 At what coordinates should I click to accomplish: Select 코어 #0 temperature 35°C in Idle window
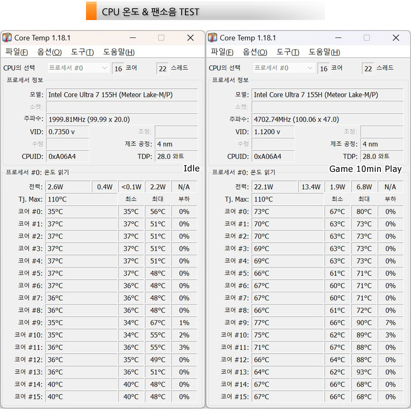point(81,211)
